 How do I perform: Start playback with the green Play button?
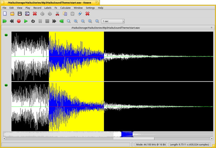click(26, 21)
